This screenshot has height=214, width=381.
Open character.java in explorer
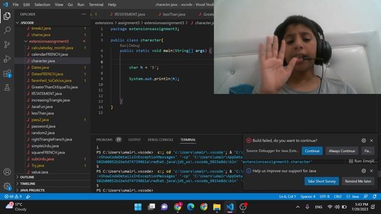tap(43, 61)
